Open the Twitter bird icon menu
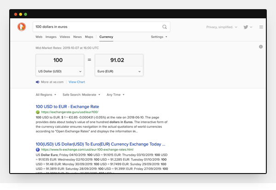 [247, 27]
